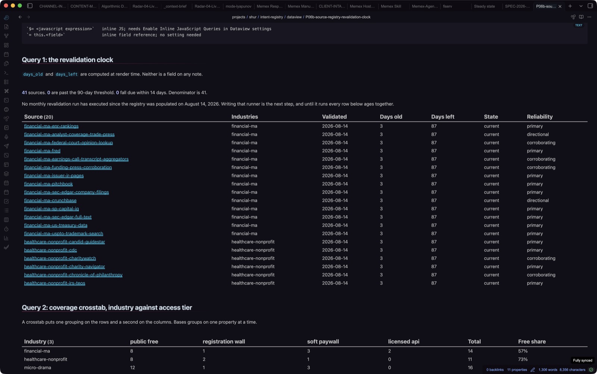The width and height of the screenshot is (597, 374).
Task: Click the '57%' free share cell
Action: [523, 351]
